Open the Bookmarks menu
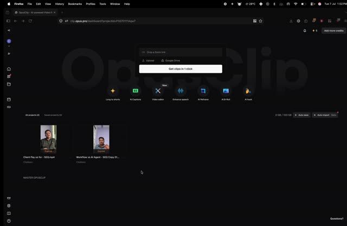 click(75, 4)
